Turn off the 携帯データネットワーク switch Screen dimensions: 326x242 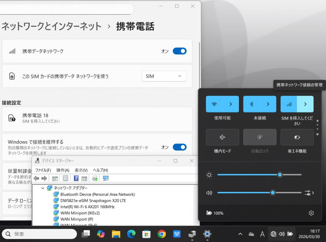pyautogui.click(x=179, y=51)
